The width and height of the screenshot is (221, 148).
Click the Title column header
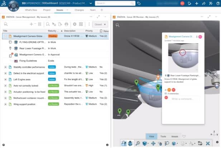[5, 31]
